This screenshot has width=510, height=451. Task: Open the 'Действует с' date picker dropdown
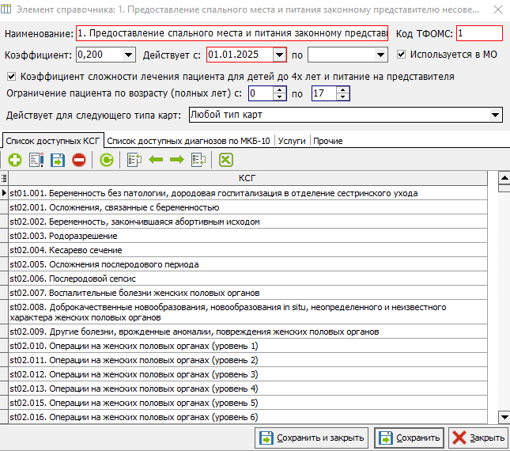pyautogui.click(x=278, y=55)
